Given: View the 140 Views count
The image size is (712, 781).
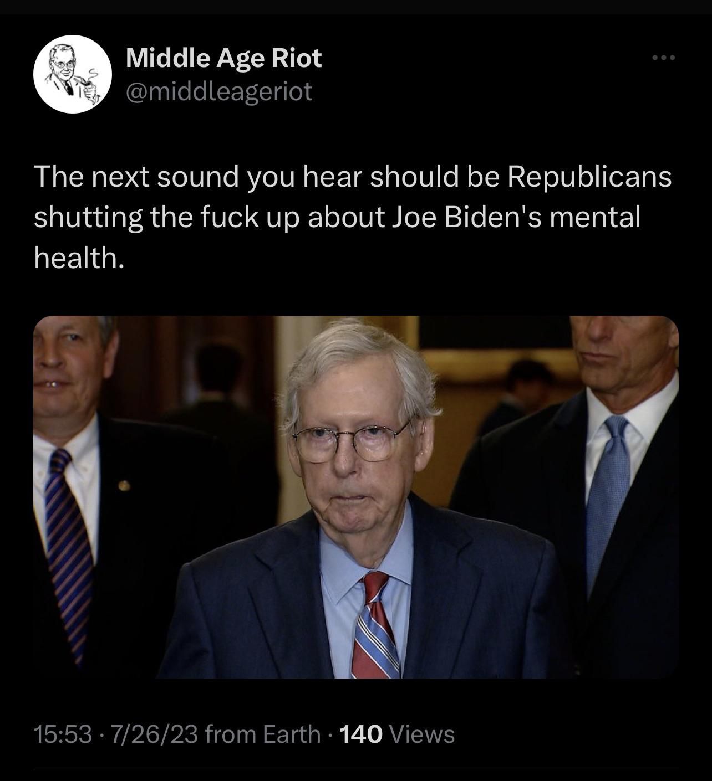Looking at the screenshot, I should (396, 734).
